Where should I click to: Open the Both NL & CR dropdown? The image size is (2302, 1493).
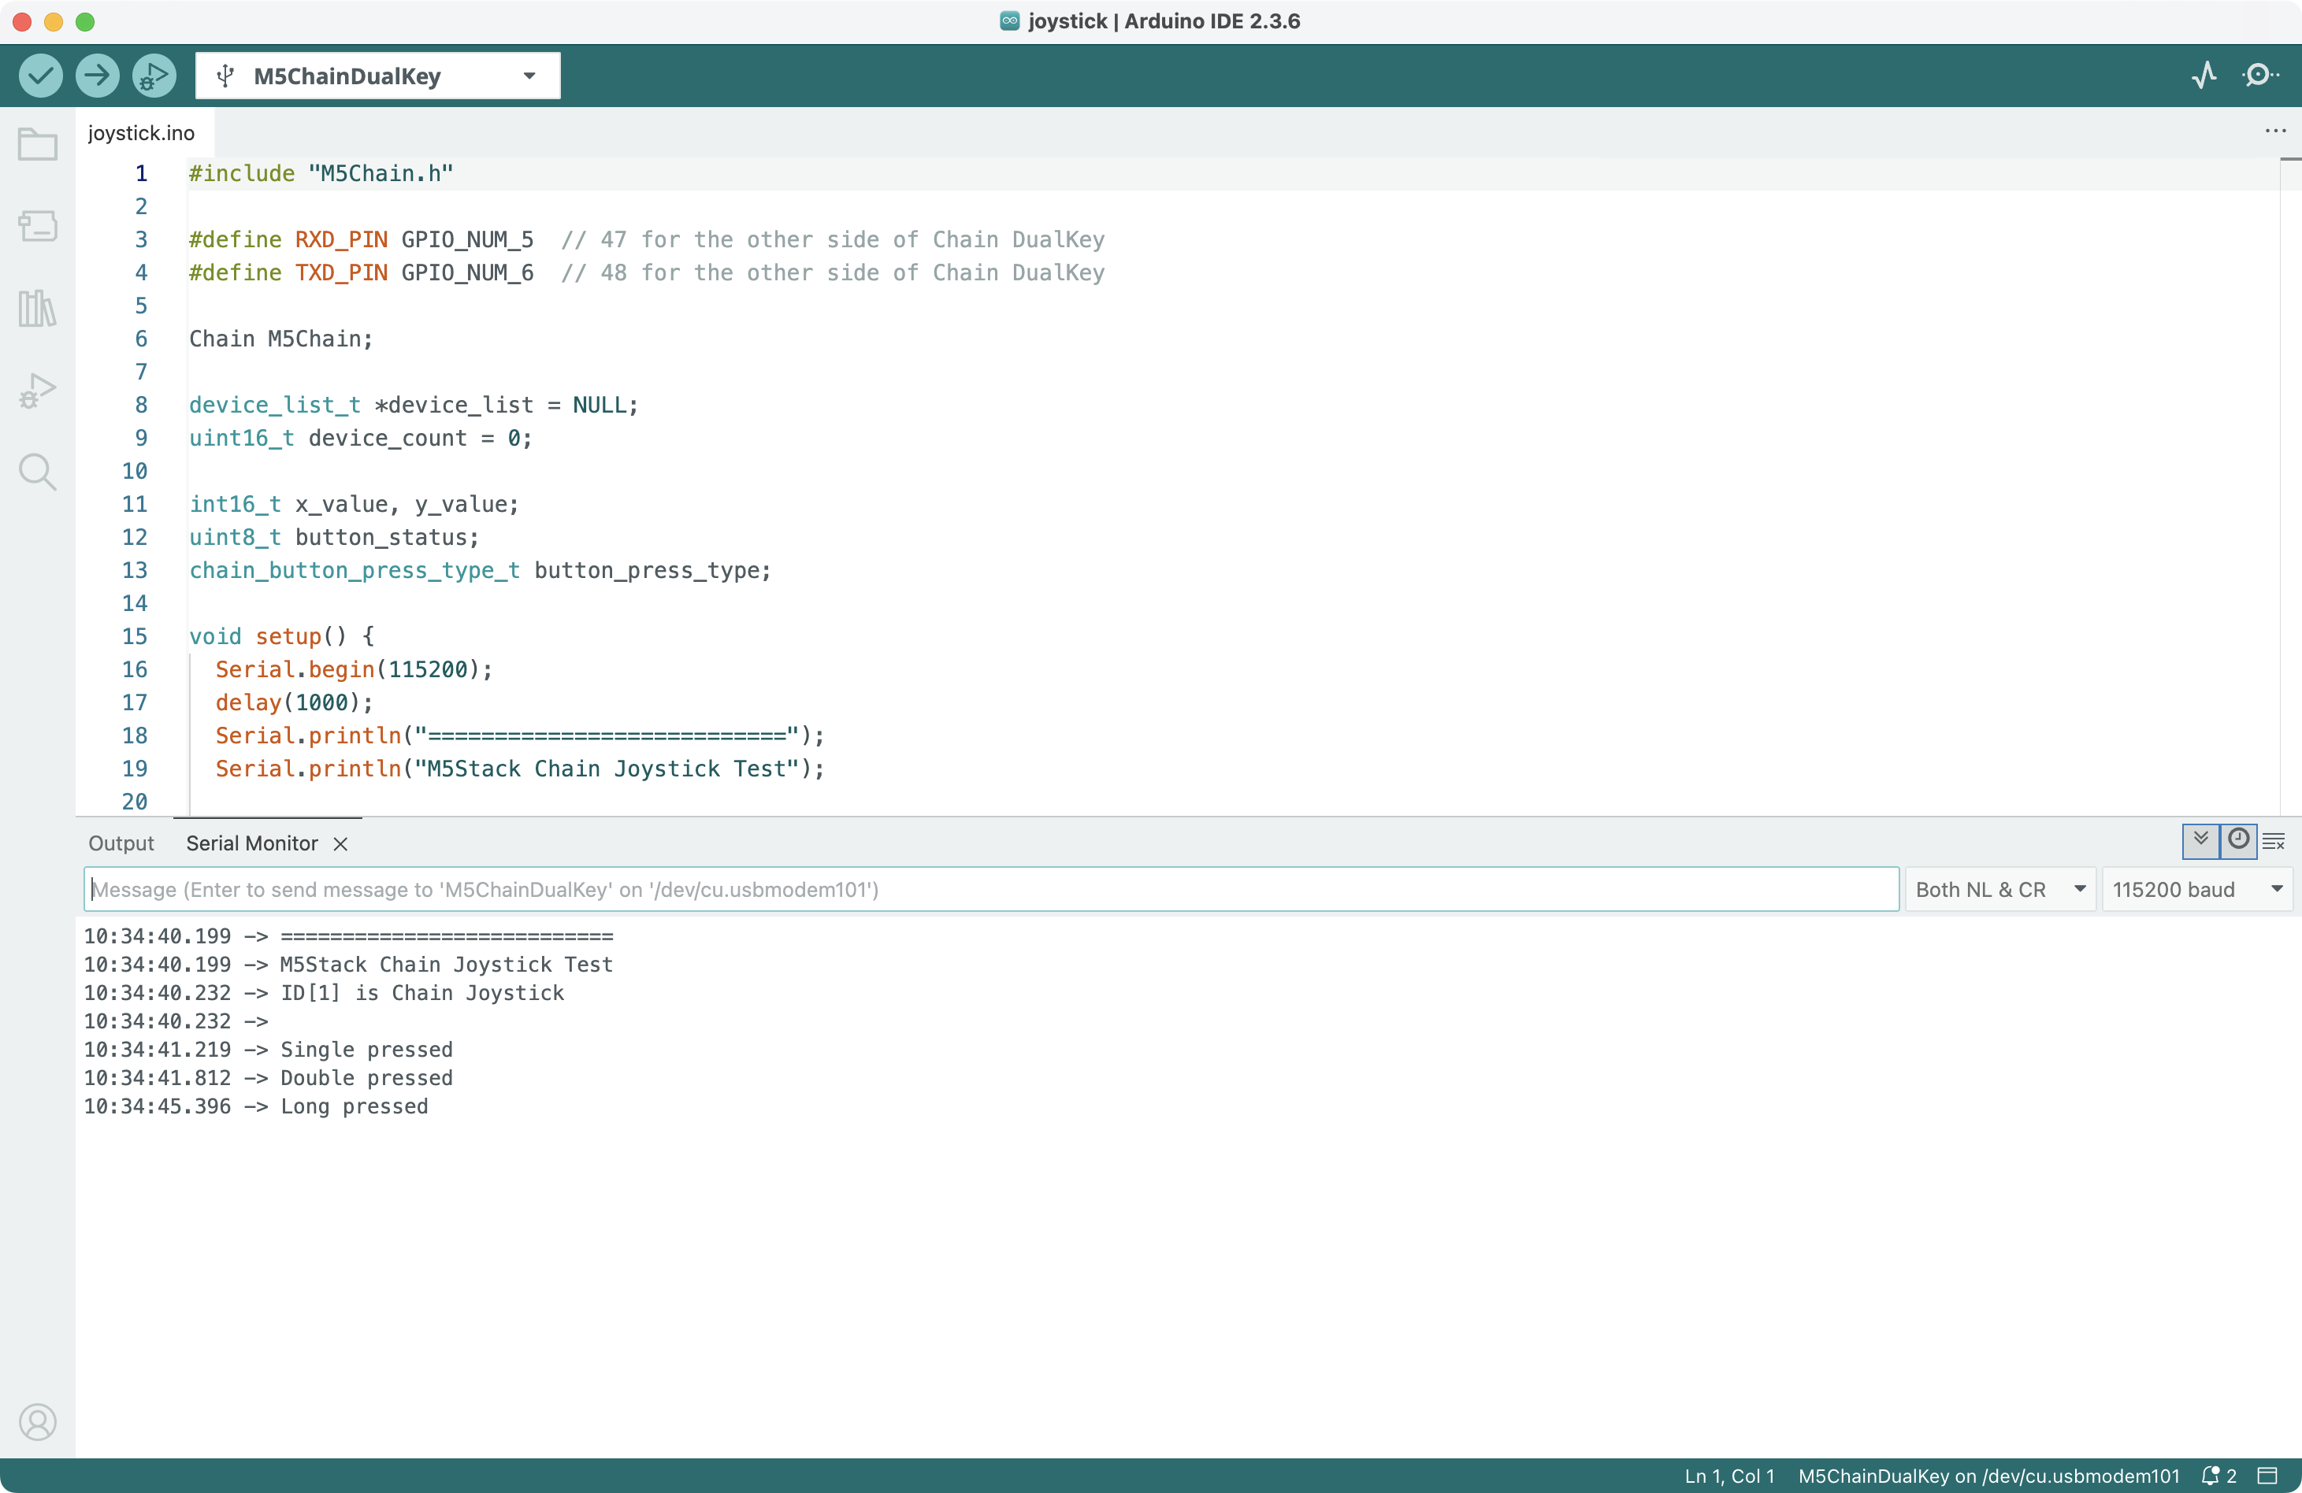(x=1999, y=890)
